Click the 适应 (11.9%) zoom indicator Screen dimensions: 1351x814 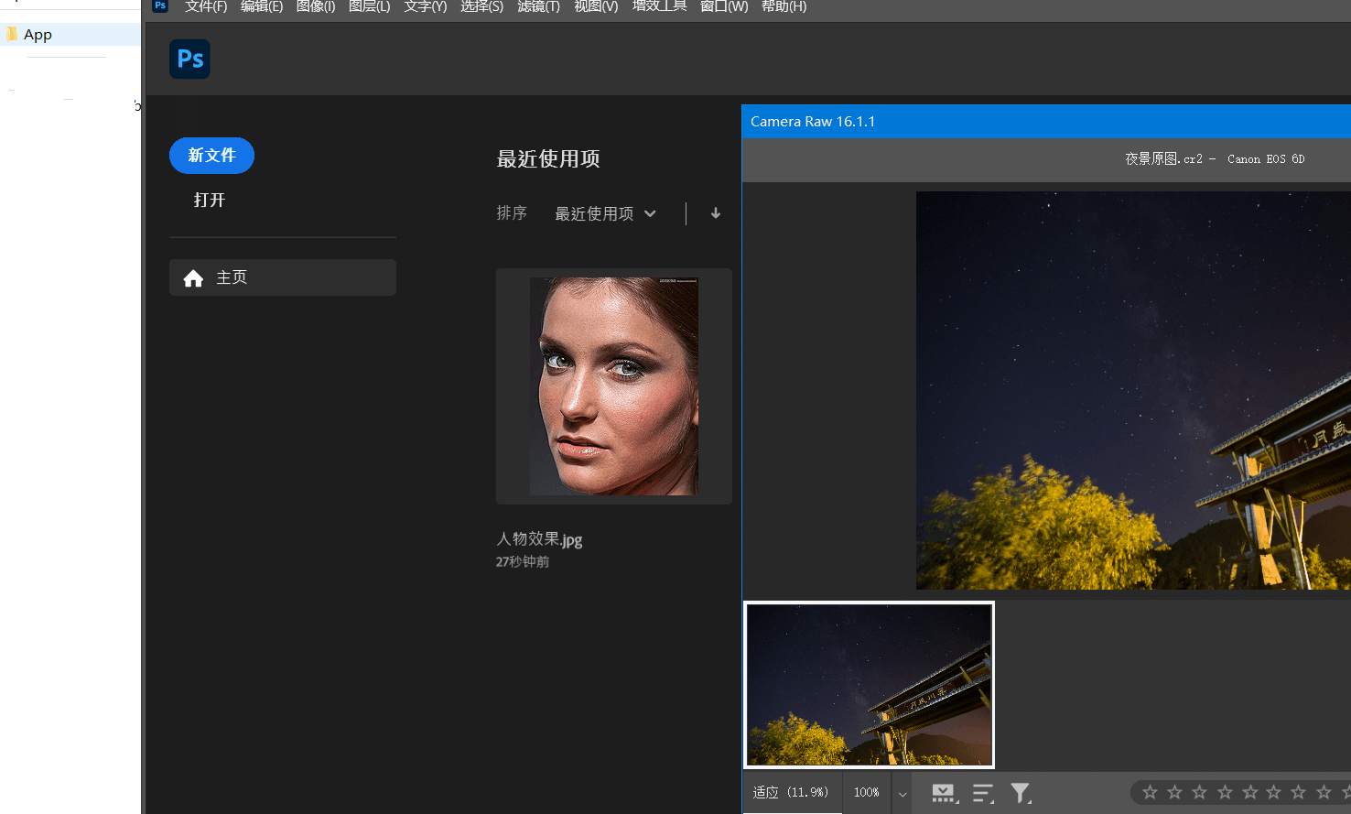[x=790, y=791]
